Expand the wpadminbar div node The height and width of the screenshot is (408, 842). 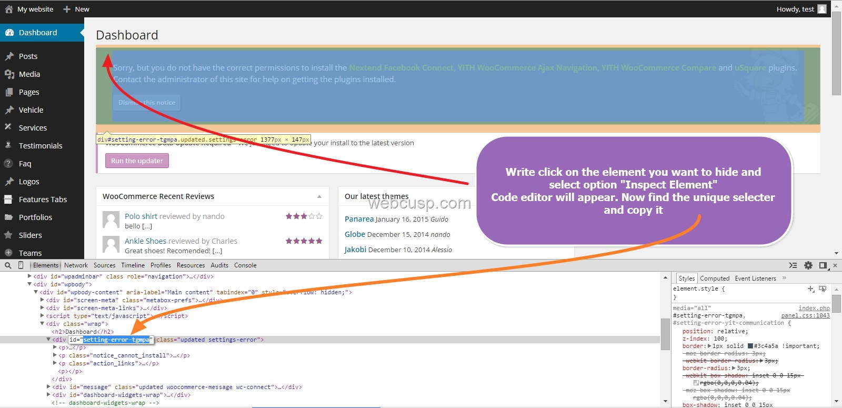click(29, 276)
